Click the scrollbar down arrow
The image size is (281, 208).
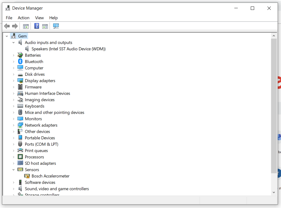(274, 192)
